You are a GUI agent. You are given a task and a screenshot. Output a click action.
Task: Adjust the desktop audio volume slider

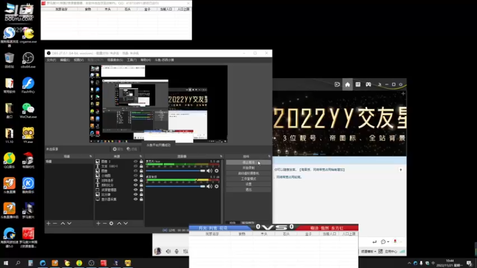click(x=175, y=186)
